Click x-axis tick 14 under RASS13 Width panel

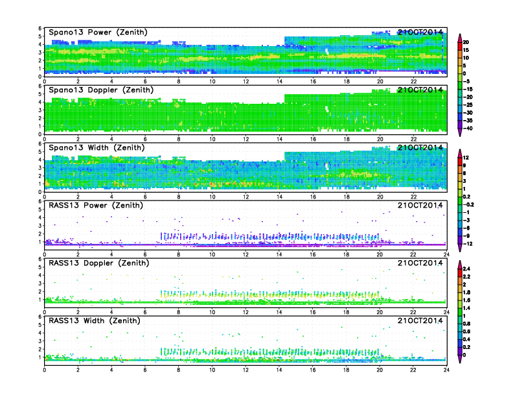[x=279, y=370]
